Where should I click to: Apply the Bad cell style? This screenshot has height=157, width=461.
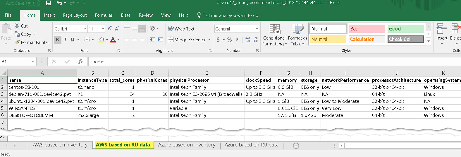tap(367, 29)
